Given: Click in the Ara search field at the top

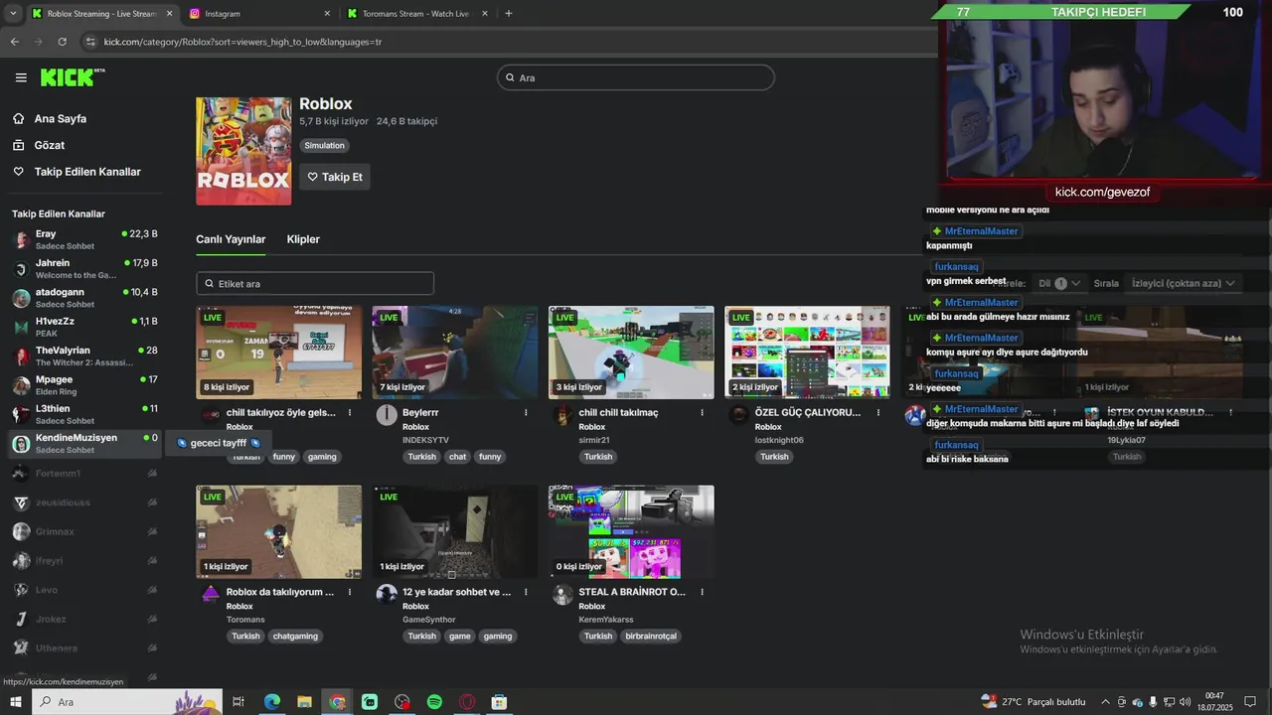Looking at the screenshot, I should pyautogui.click(x=636, y=77).
